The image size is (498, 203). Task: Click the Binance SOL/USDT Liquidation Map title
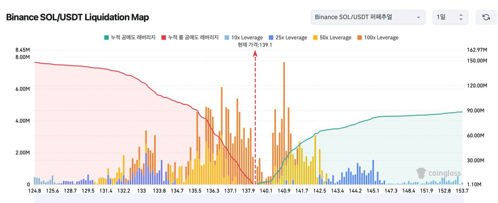(x=77, y=17)
